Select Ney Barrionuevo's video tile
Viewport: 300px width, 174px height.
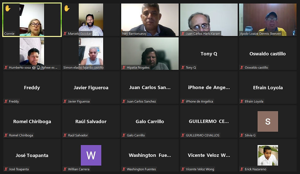[x=150, y=20]
